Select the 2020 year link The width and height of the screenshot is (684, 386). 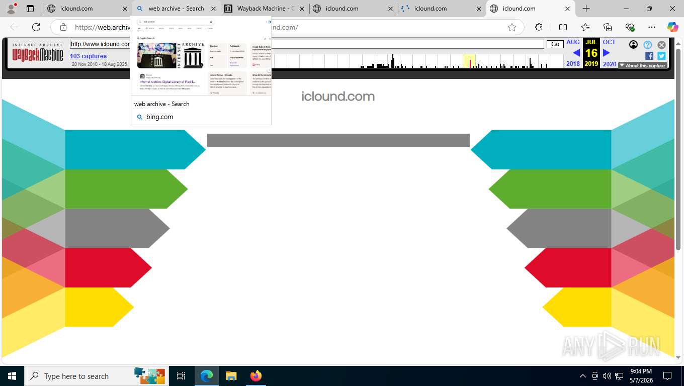coord(609,64)
